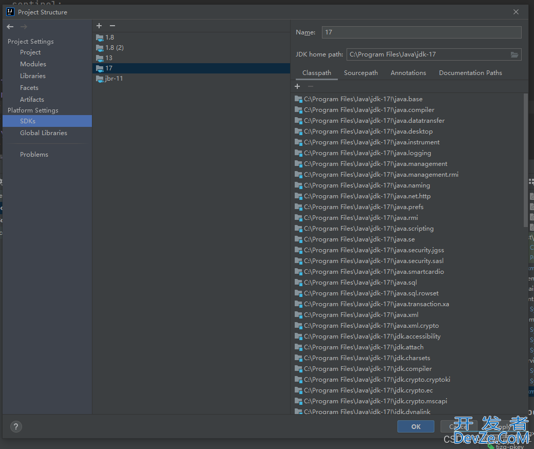Select the 1.8 SDK entry
Viewport: 534px width, 449px height.
[191, 38]
